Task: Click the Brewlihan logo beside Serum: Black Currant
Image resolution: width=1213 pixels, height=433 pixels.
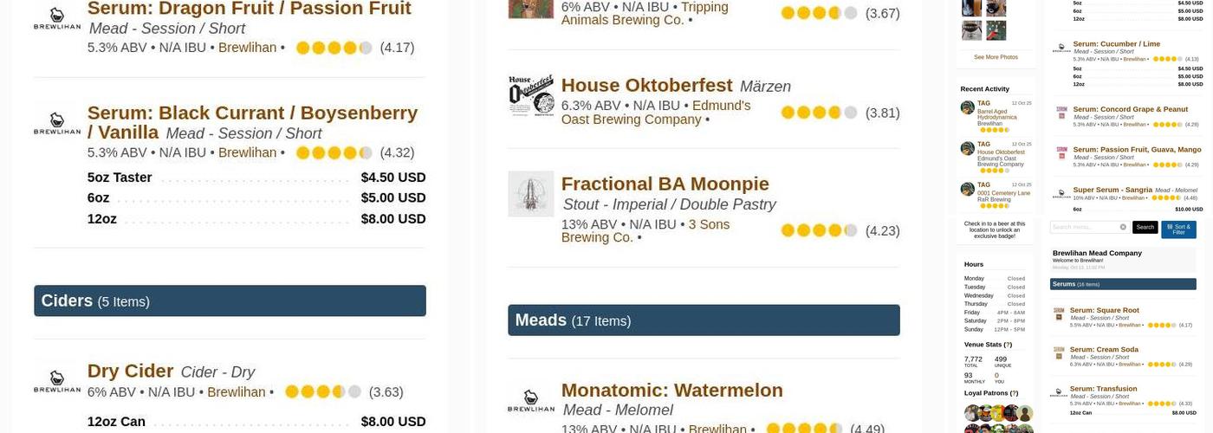Action: tap(57, 123)
